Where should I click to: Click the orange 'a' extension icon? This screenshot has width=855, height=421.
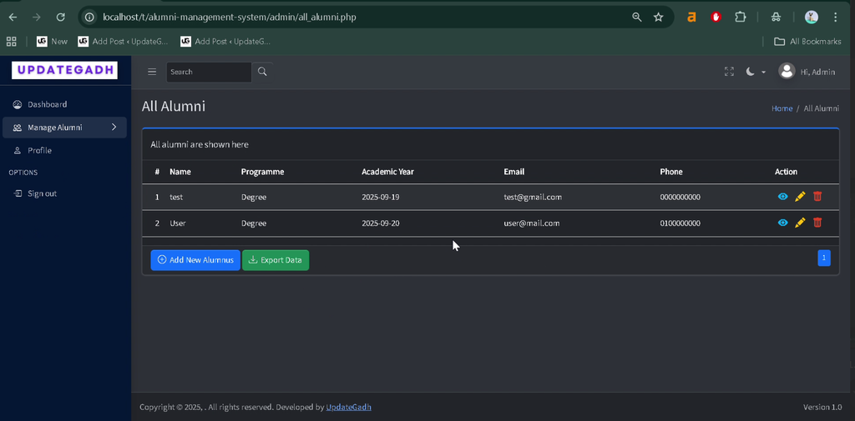click(691, 18)
